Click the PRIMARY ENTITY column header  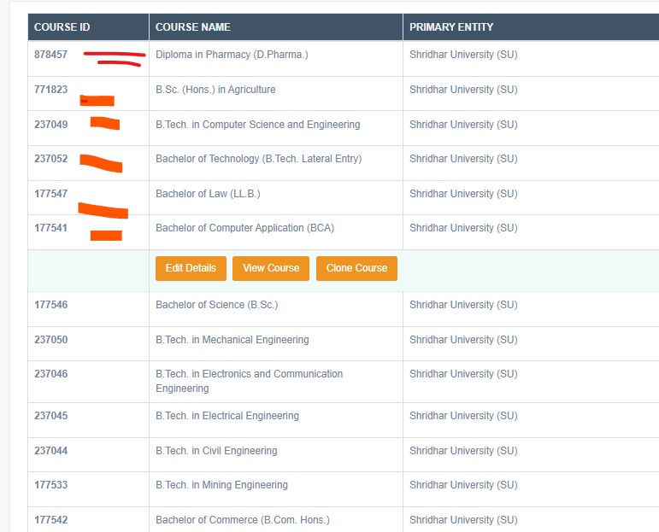coord(451,27)
